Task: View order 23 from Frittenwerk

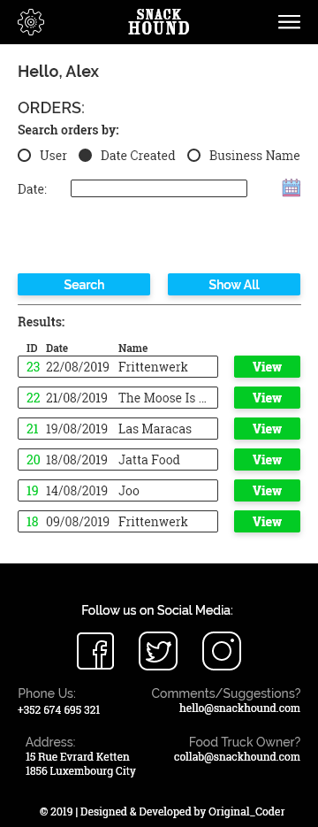Action: 267,366
